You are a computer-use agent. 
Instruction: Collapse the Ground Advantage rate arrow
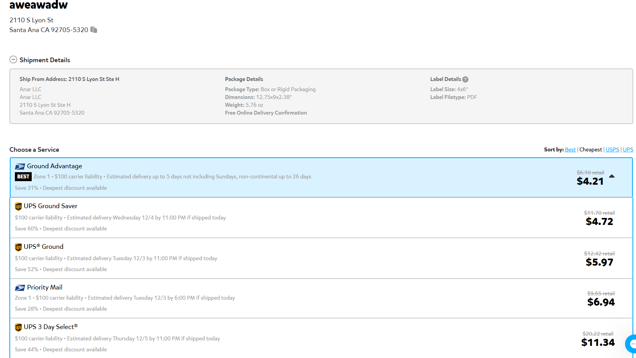tap(612, 176)
